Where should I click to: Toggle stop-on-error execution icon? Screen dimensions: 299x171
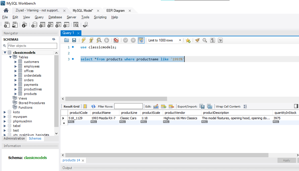pos(116,40)
